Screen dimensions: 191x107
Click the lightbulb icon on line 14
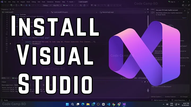click(x=10, y=44)
